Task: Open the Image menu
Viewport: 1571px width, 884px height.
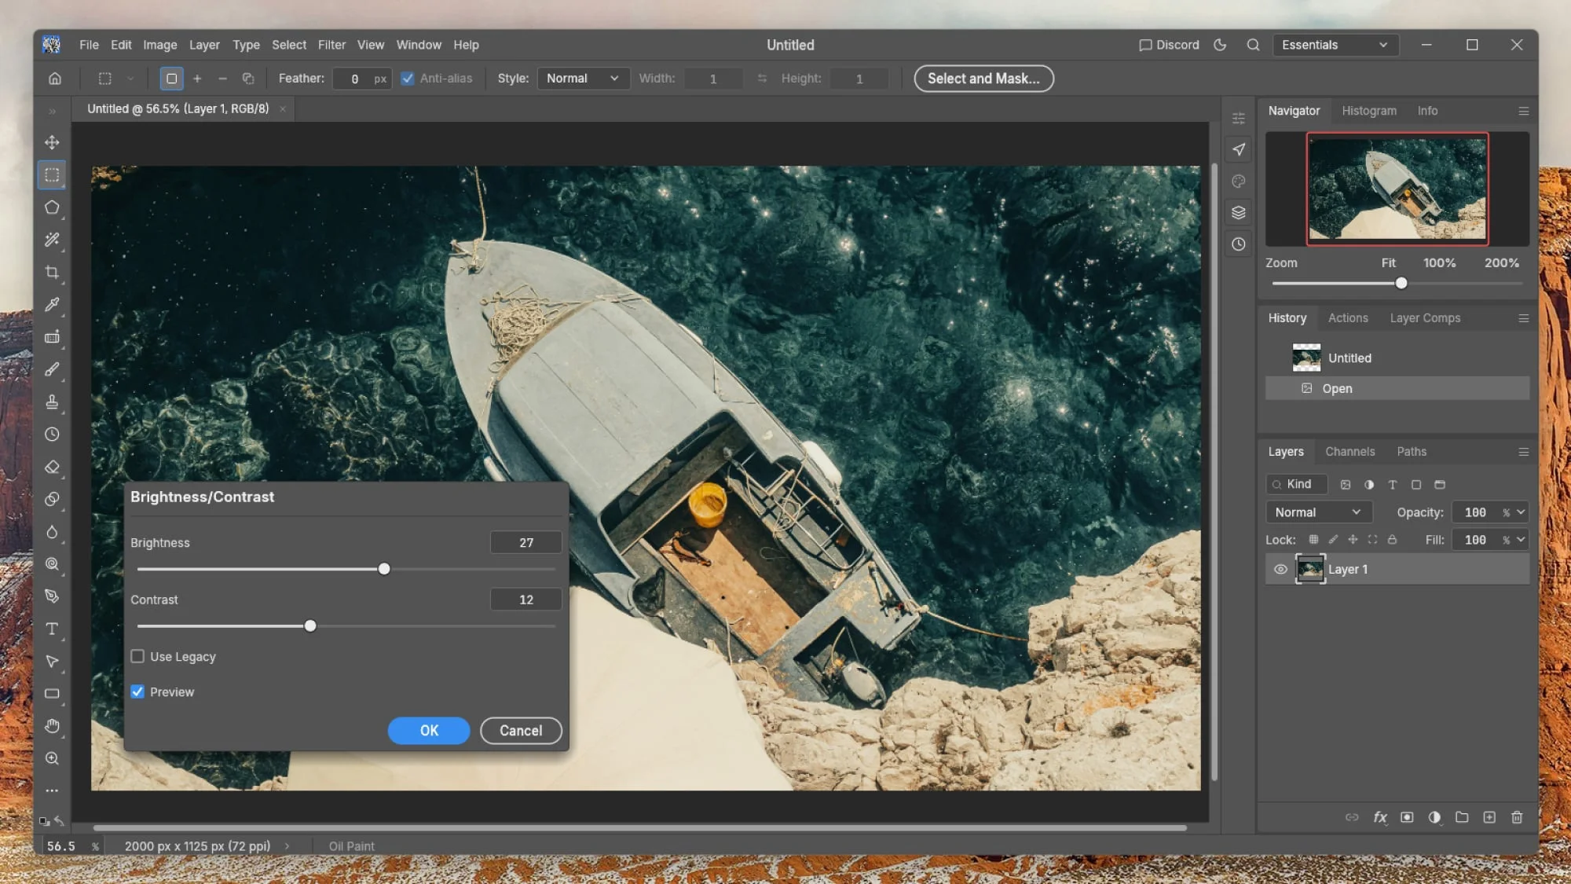Action: [159, 45]
